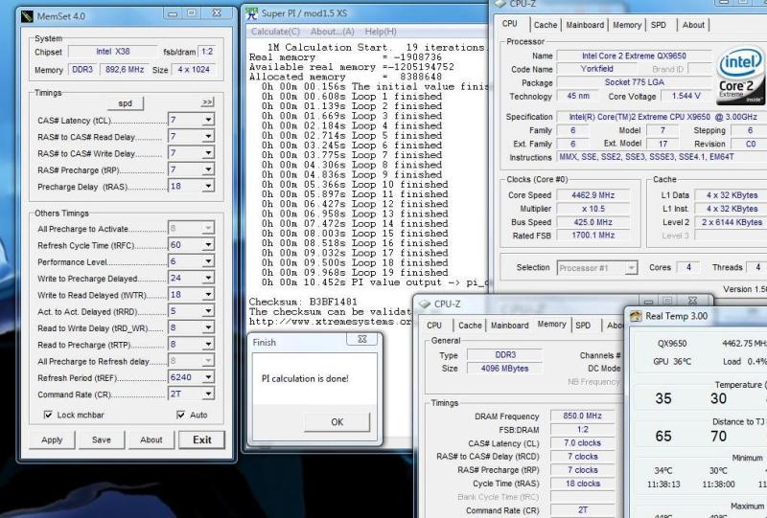Switch to CPU tab in lower CPU-Z window
This screenshot has width=767, height=518.
(434, 326)
